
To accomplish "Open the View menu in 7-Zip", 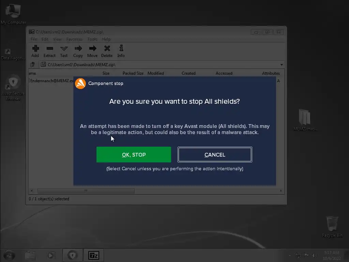I will [57, 39].
